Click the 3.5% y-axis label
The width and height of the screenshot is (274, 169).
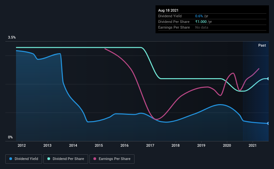click(12, 37)
